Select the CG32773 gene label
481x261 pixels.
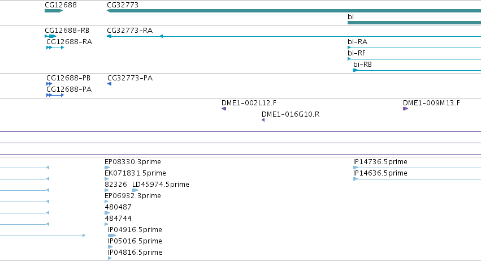click(123, 5)
